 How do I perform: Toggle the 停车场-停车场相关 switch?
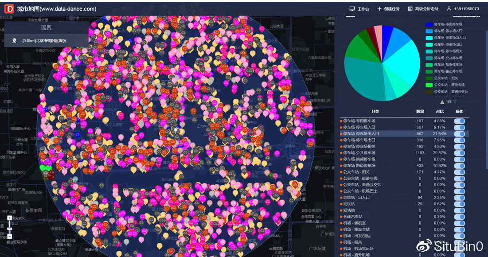[x=459, y=147]
